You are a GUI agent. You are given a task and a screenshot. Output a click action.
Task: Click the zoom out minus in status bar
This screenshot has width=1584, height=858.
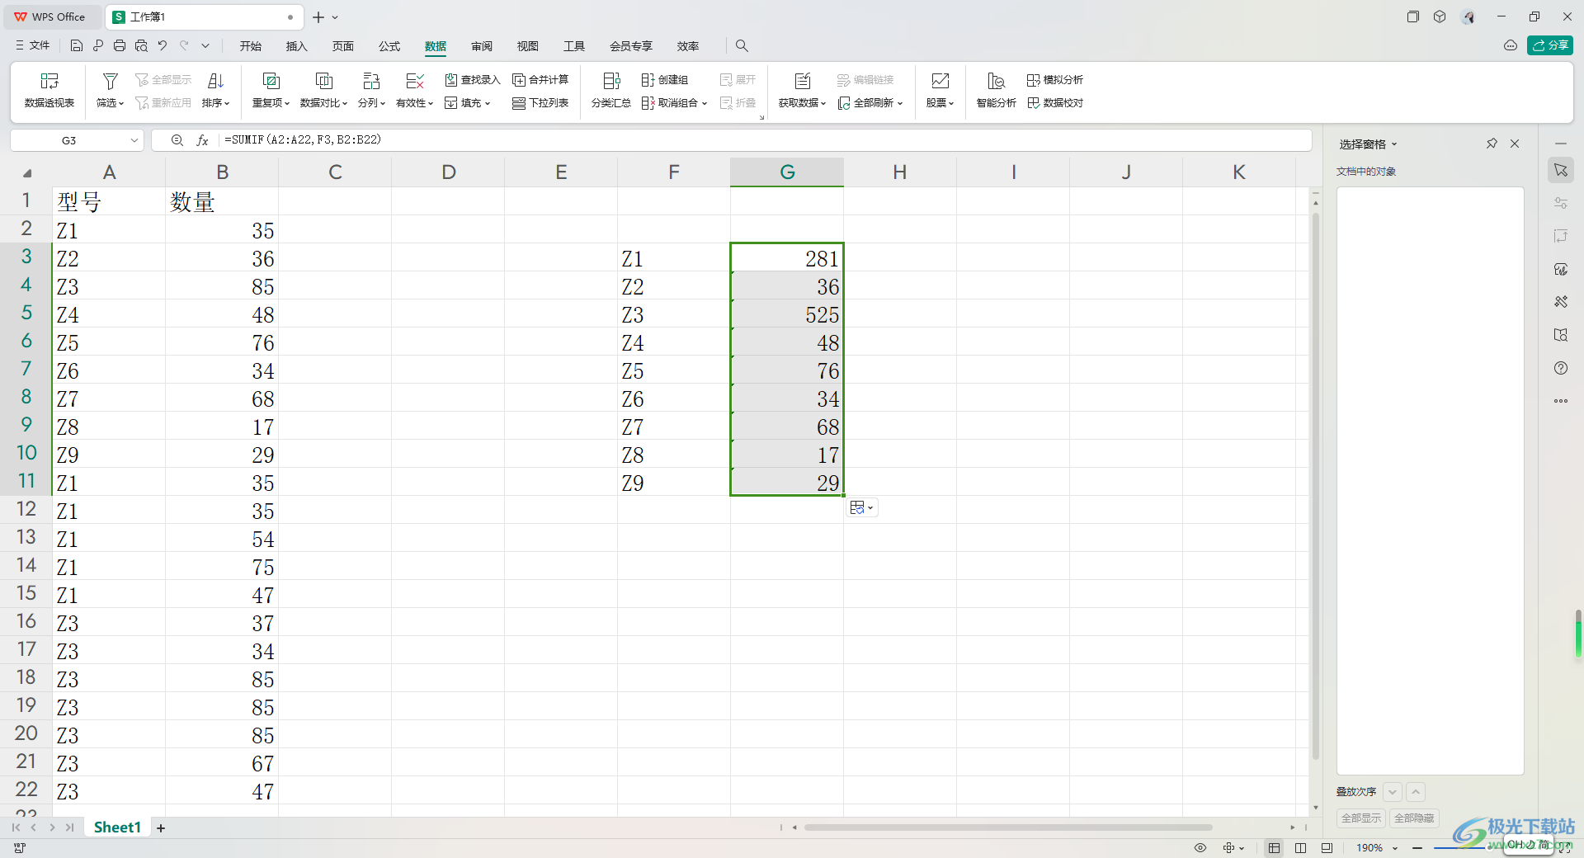[x=1417, y=848]
